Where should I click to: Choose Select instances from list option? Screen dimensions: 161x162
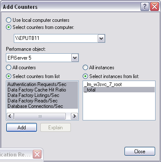[85, 76]
